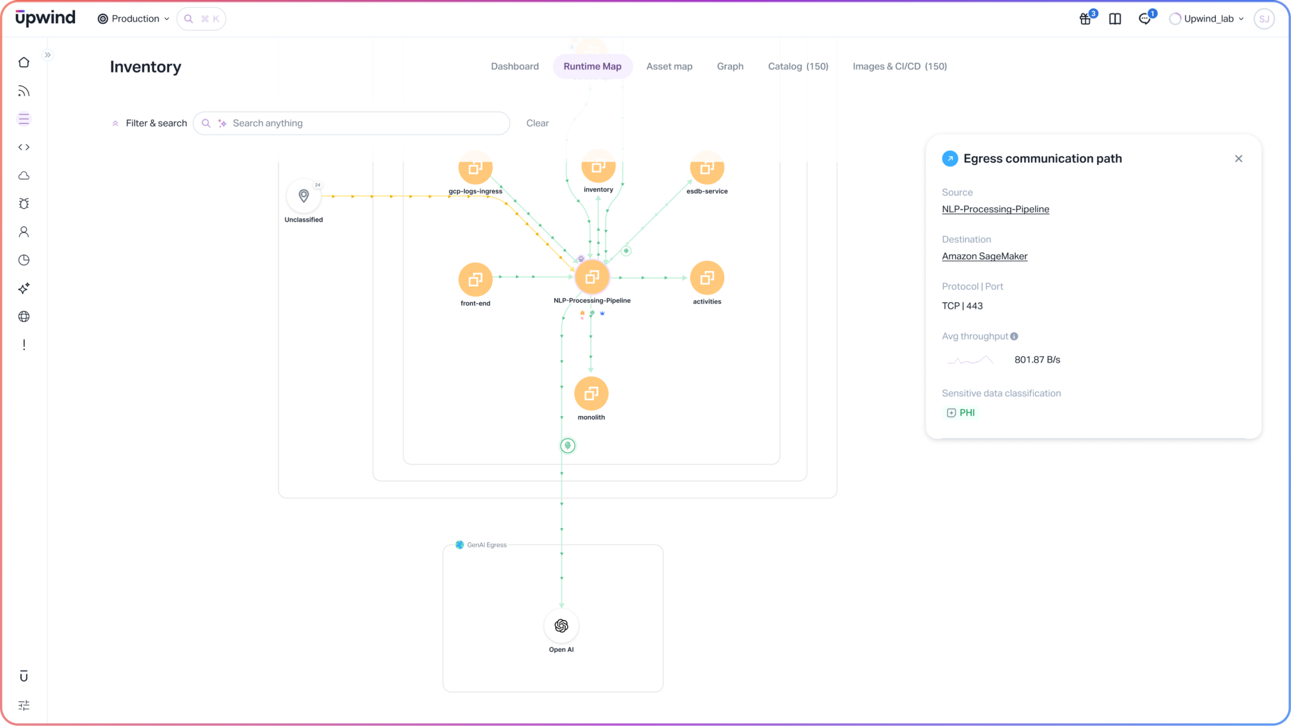
Task: Open the pie chart reports icon
Action: point(24,260)
